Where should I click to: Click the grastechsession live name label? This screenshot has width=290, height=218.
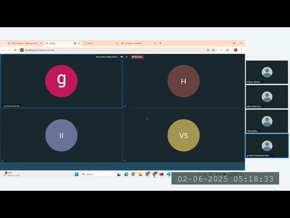[x=12, y=106]
